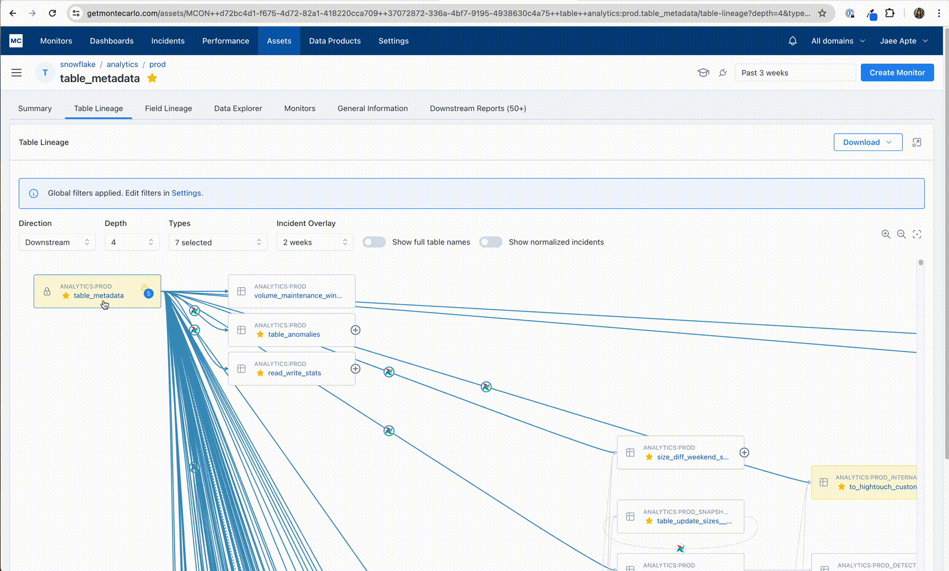
Task: Click the incident count badge 5
Action: pyautogui.click(x=148, y=294)
